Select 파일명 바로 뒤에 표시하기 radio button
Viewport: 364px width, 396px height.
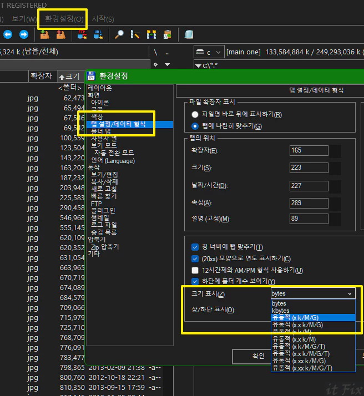pos(195,114)
